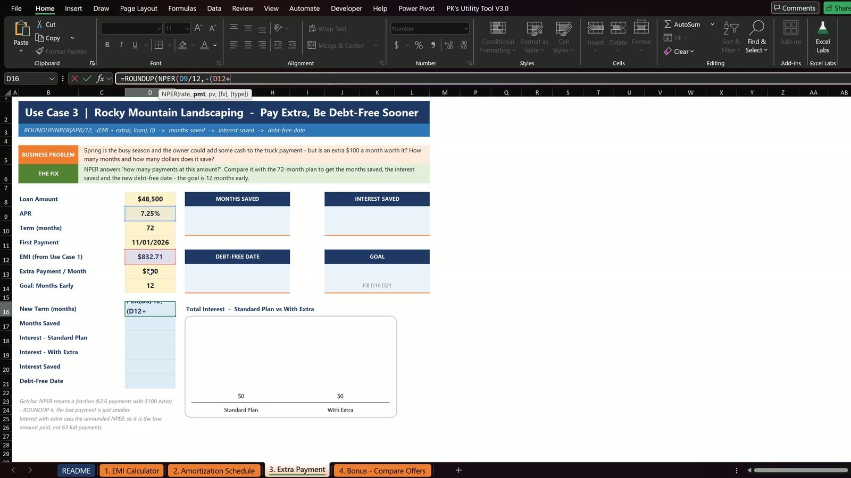Screen dimensions: 851x478
Task: Click the AutoSum sigma icon
Action: coord(668,24)
